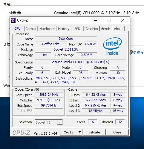Click the Level 2 4-way value
This screenshot has width=144, height=149.
(x=118, y=105)
